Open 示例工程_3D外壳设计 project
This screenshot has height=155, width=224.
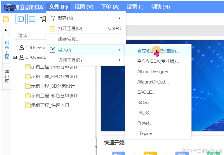[53, 86]
